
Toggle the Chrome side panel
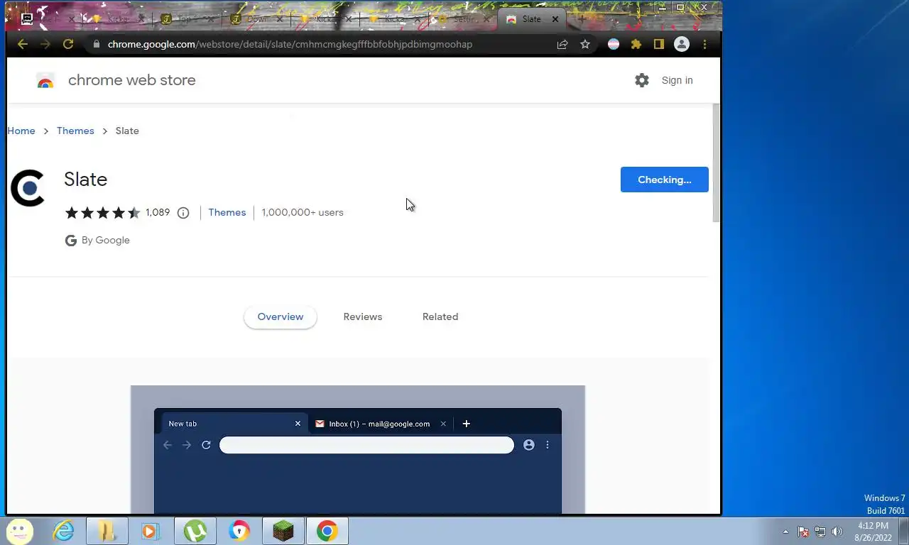tap(659, 44)
